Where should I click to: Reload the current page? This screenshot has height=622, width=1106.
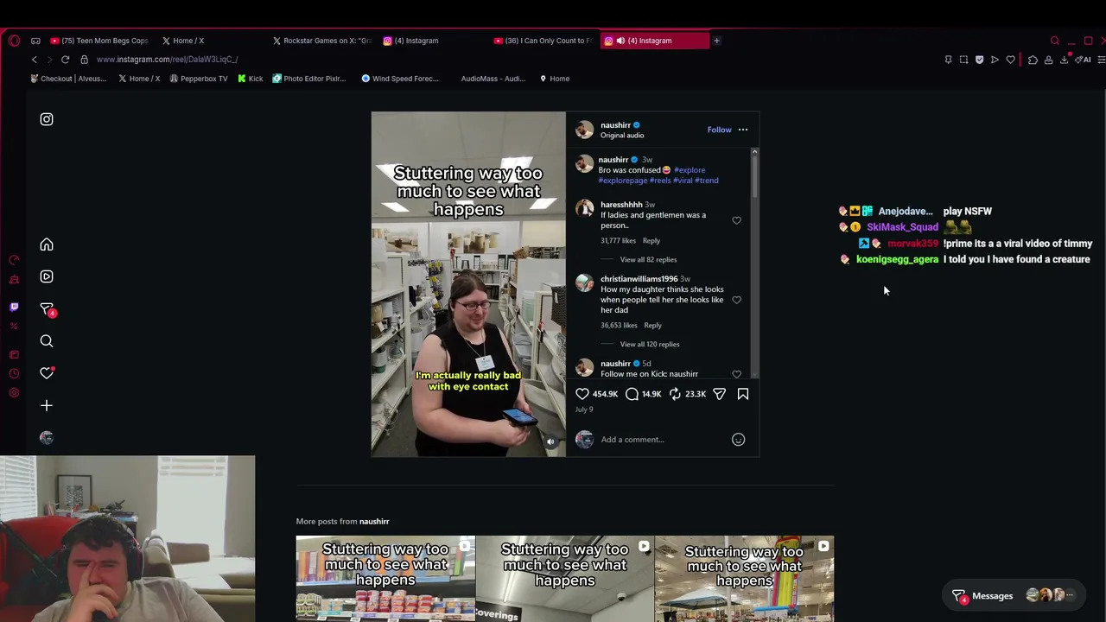coord(65,60)
